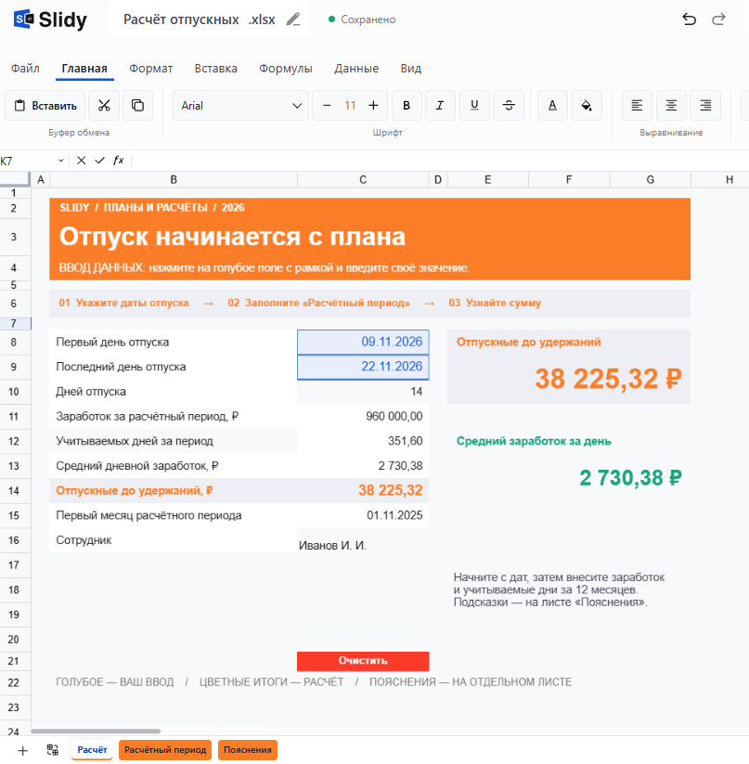Toggle bold formatting

click(407, 105)
